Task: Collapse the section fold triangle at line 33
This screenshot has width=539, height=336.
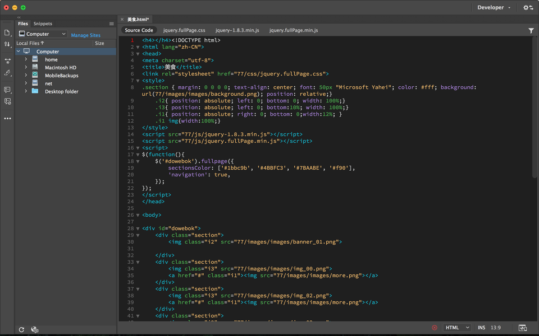Action: tap(138, 262)
